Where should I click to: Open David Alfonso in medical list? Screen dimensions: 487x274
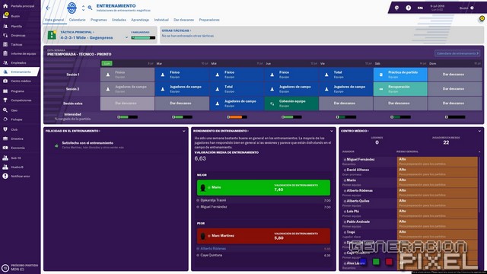click(x=358, y=170)
